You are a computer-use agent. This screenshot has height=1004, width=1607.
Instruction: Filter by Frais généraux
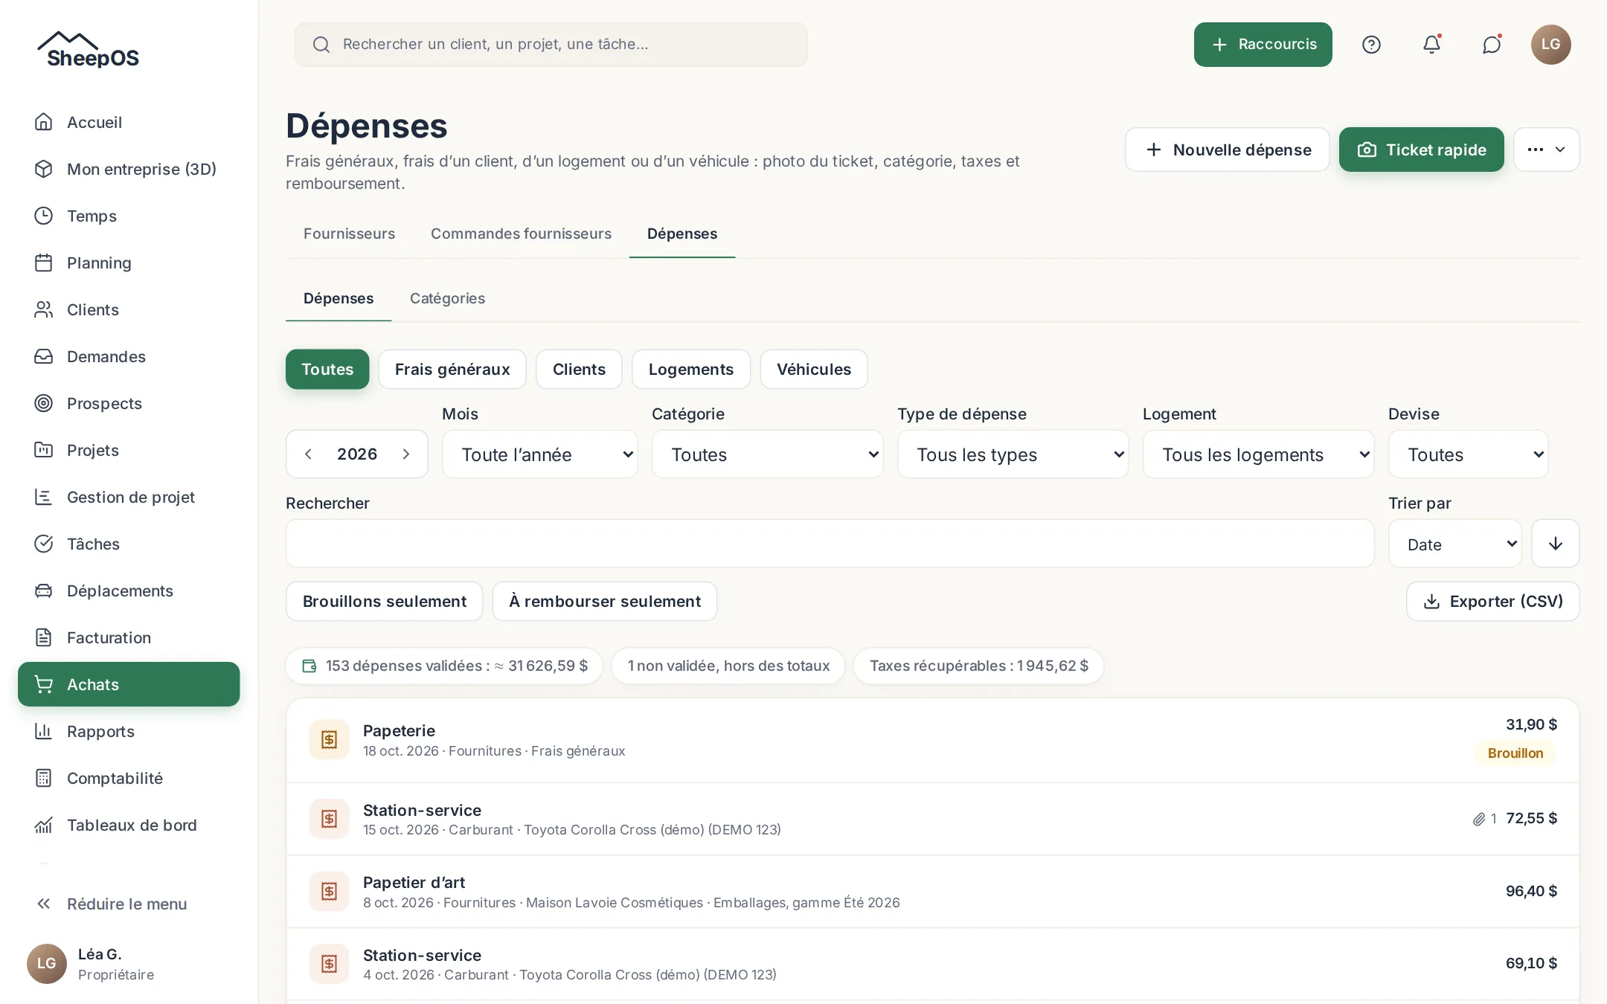[452, 369]
